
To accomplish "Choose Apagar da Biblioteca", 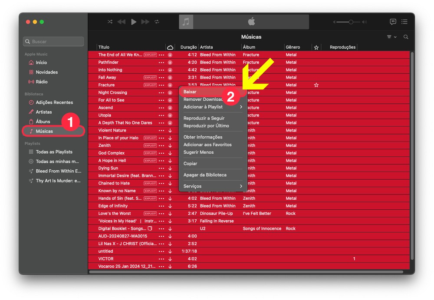I will point(213,175).
